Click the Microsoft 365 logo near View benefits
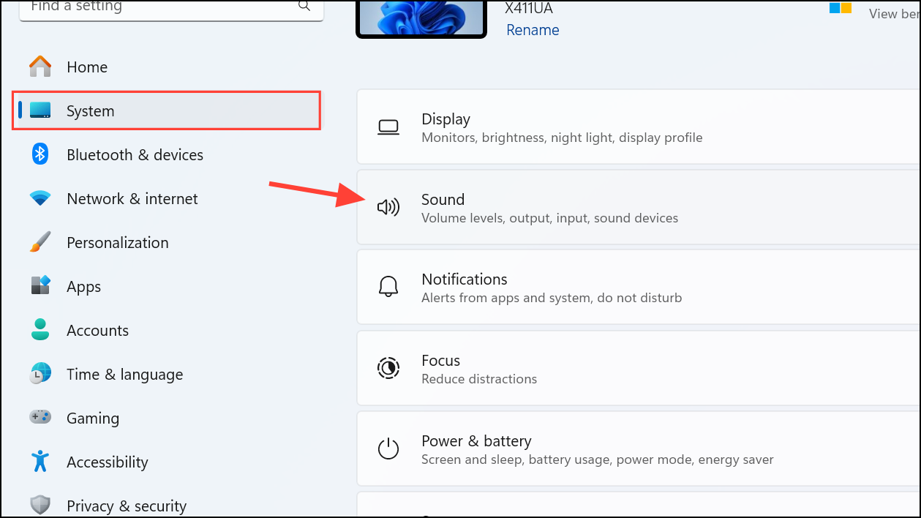Viewport: 921px width, 518px height. click(x=838, y=10)
